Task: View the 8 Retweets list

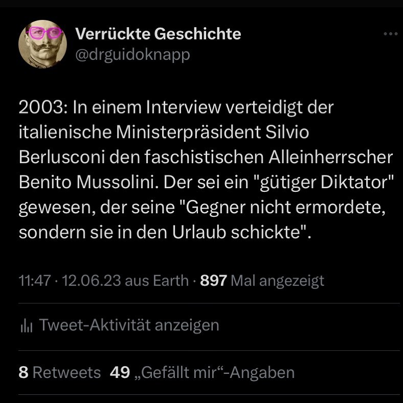Action: [59, 373]
